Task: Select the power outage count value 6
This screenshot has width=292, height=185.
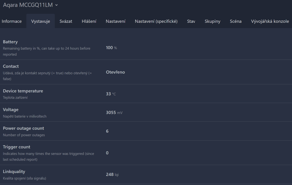Action: [x=107, y=131]
